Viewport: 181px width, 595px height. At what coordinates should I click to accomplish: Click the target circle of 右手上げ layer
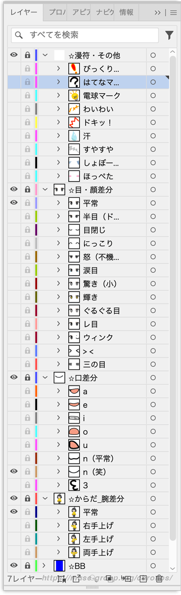click(x=153, y=525)
